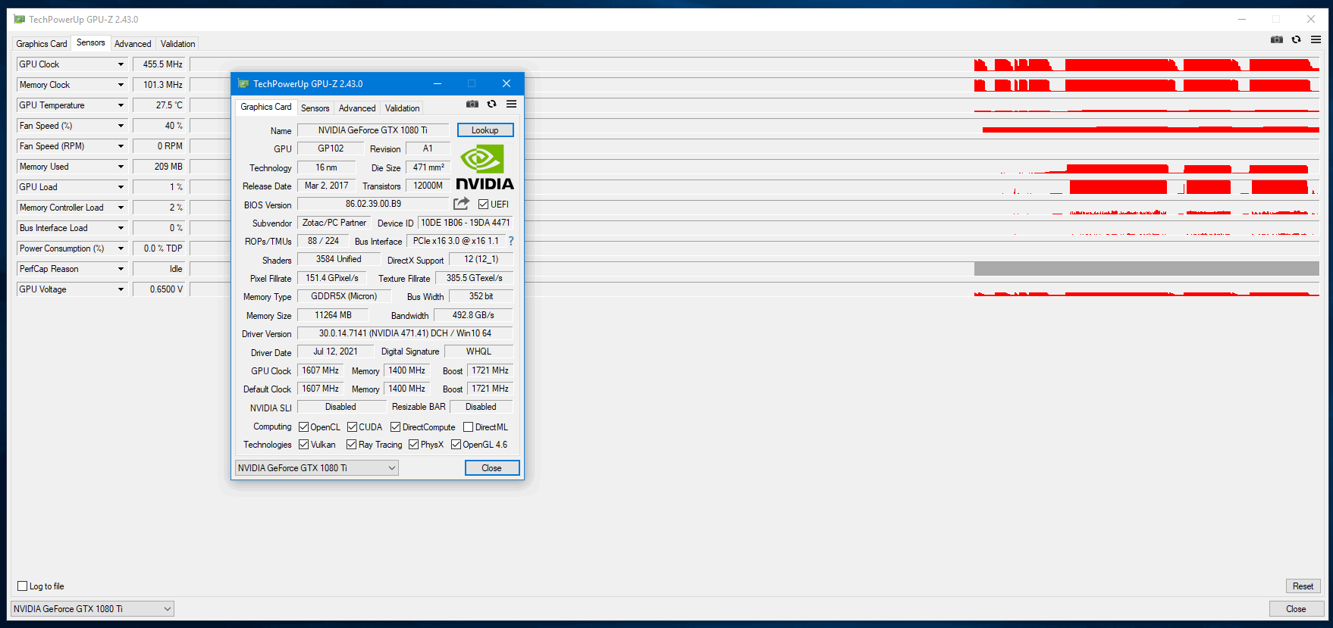Click the Name field showing NVIDIA GeForce GTX 1080 Ti
This screenshot has height=628, width=1333.
click(x=373, y=130)
